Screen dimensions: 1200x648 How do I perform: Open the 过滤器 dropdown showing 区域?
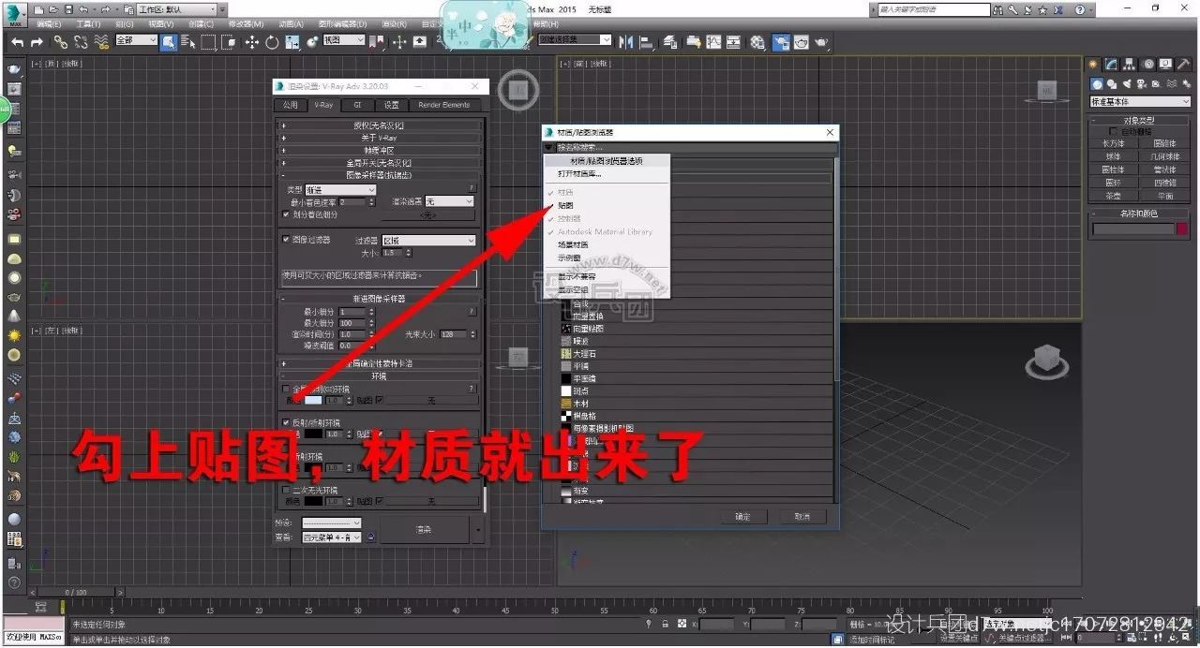tap(427, 239)
